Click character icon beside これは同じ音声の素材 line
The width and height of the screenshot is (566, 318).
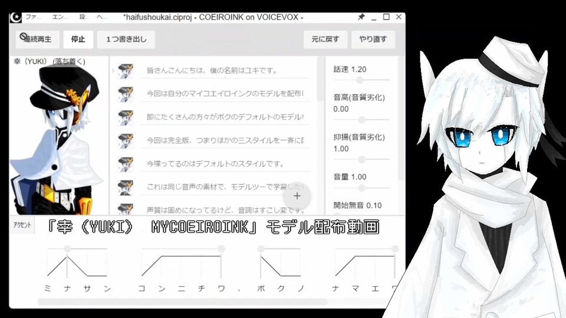click(126, 188)
